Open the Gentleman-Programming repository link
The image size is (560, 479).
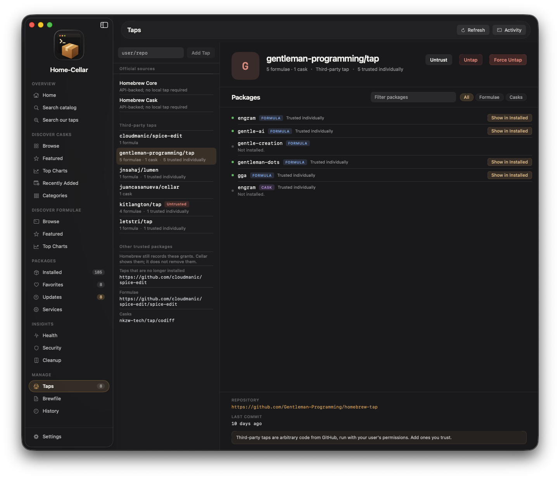(x=304, y=407)
